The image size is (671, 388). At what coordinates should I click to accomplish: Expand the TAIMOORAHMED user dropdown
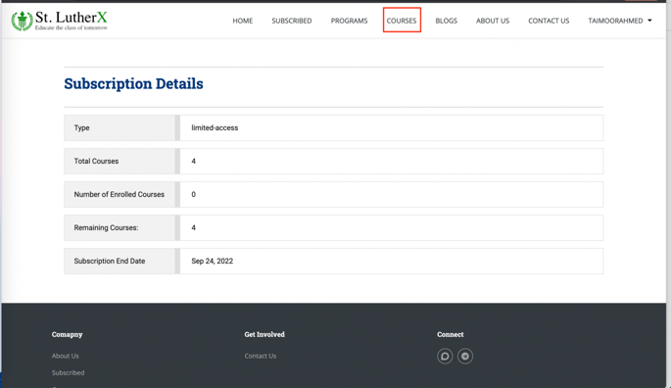coord(620,21)
